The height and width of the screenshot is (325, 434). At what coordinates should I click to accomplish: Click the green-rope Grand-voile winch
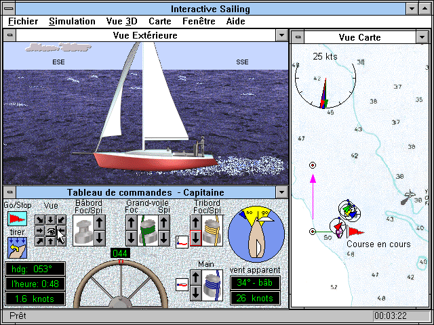tap(148, 231)
